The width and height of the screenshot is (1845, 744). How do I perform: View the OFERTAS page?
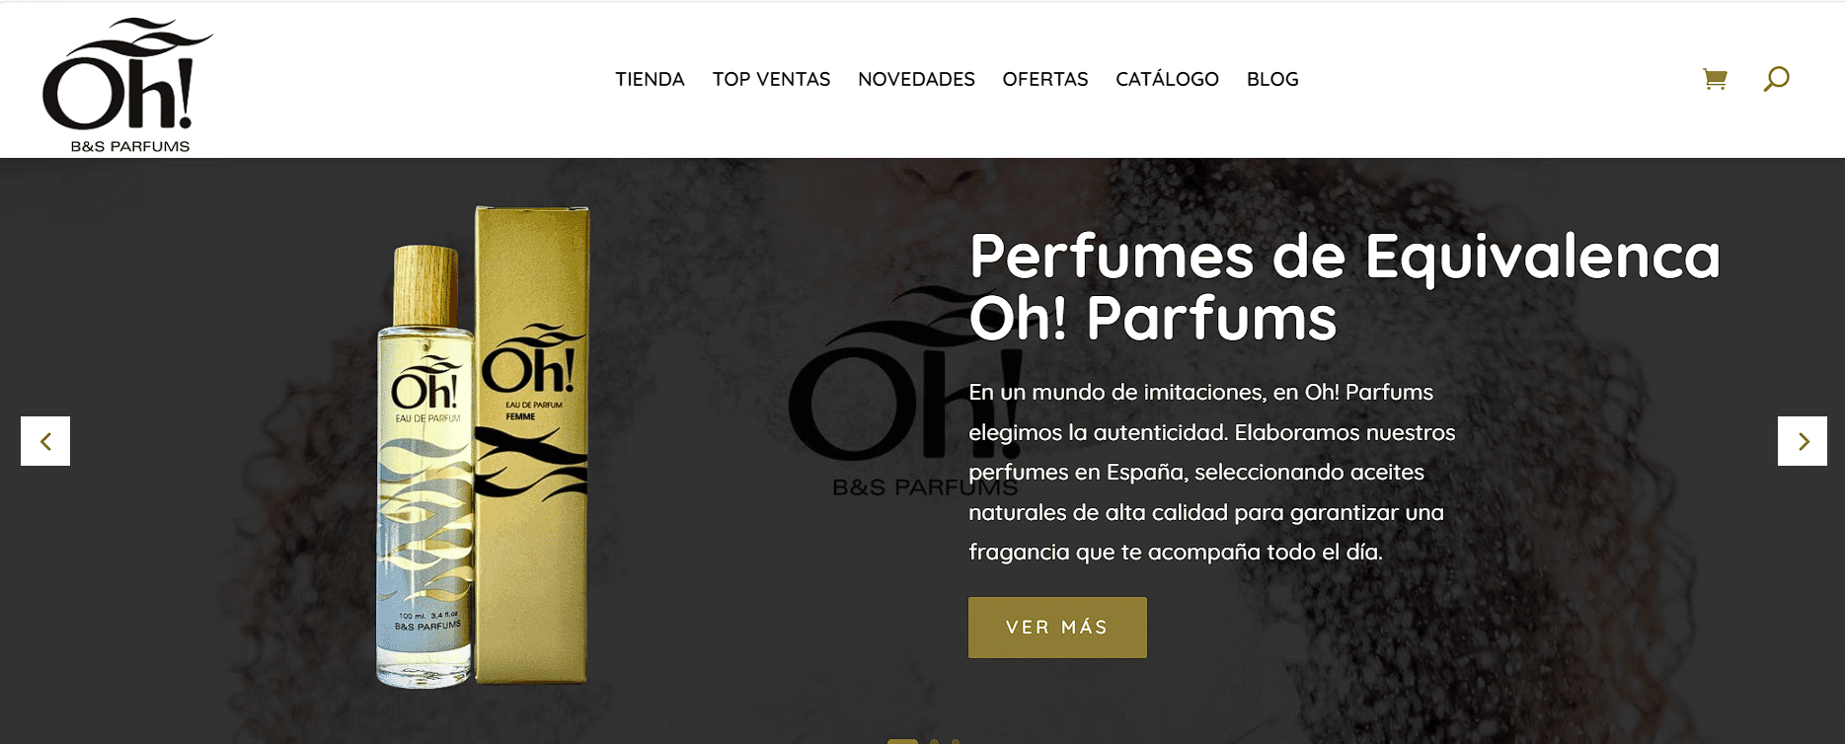1044,79
